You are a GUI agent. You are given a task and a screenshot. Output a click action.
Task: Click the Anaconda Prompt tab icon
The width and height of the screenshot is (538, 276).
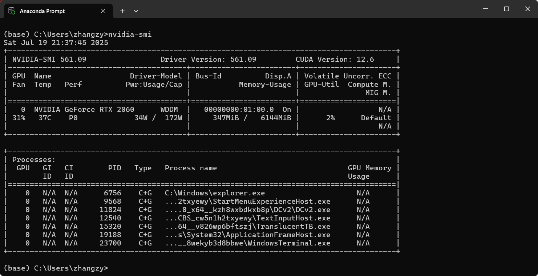coord(12,11)
